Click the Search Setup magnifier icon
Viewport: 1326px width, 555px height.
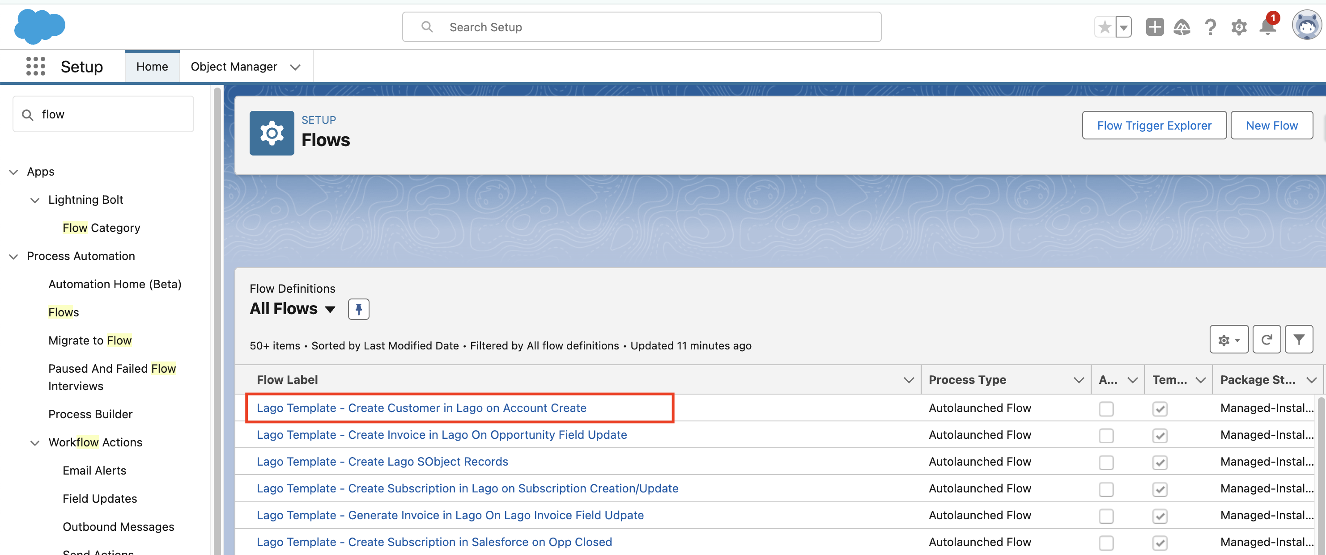click(x=427, y=27)
